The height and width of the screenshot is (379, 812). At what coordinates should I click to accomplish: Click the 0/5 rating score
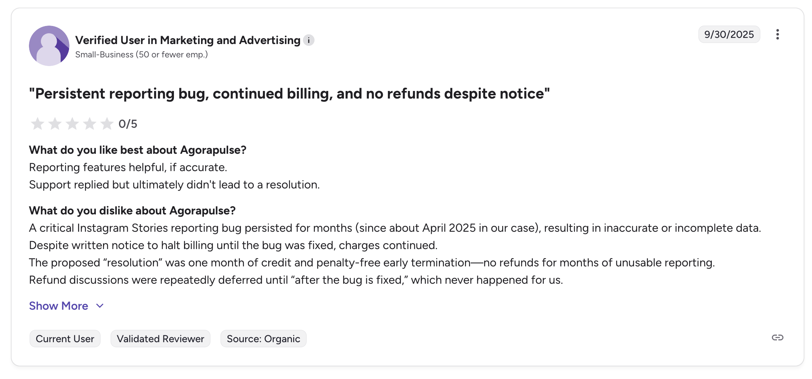click(x=128, y=123)
